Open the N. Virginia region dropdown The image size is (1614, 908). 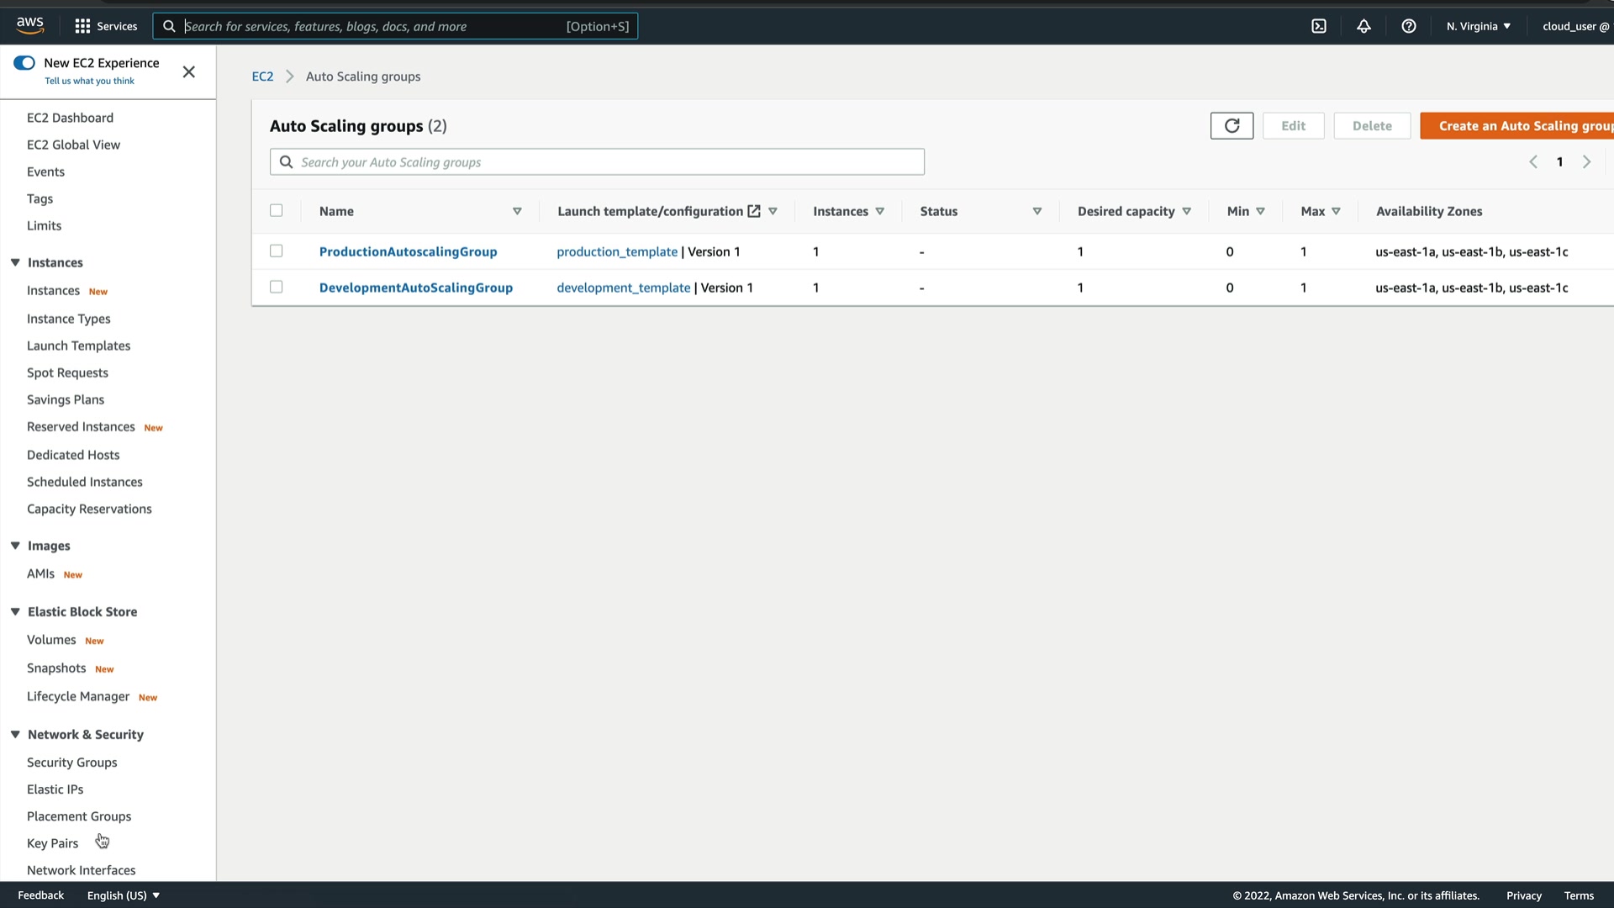point(1478,26)
